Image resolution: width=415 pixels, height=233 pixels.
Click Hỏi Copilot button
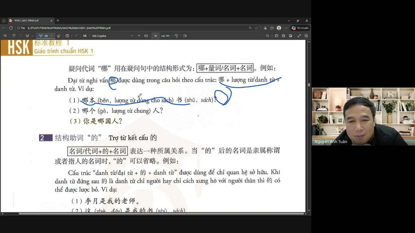pyautogui.click(x=99, y=36)
